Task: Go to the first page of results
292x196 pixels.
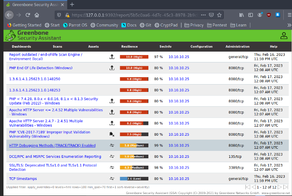Action: coord(248,187)
